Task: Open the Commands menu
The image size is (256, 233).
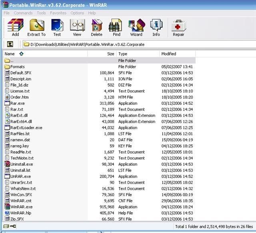Action: point(23,13)
